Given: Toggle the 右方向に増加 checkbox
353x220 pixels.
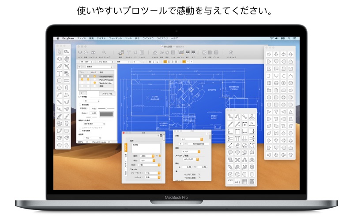Looking at the screenshot, I should click(199, 174).
